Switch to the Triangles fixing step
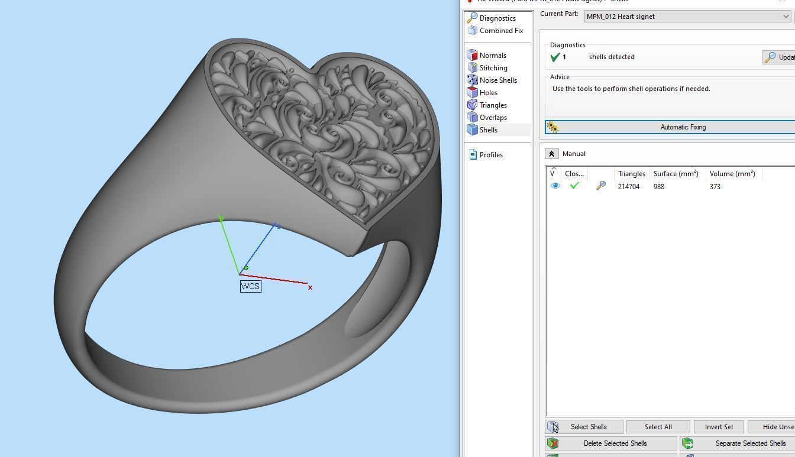The width and height of the screenshot is (795, 457). click(x=487, y=105)
